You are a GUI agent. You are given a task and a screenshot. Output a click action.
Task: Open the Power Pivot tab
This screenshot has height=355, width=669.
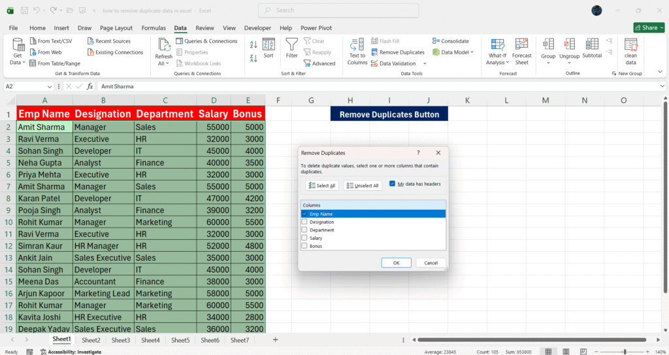(x=316, y=27)
